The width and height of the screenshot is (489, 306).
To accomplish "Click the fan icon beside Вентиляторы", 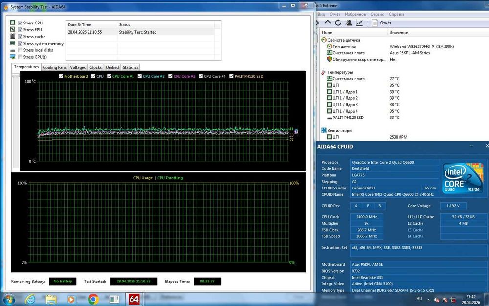I will 324,130.
